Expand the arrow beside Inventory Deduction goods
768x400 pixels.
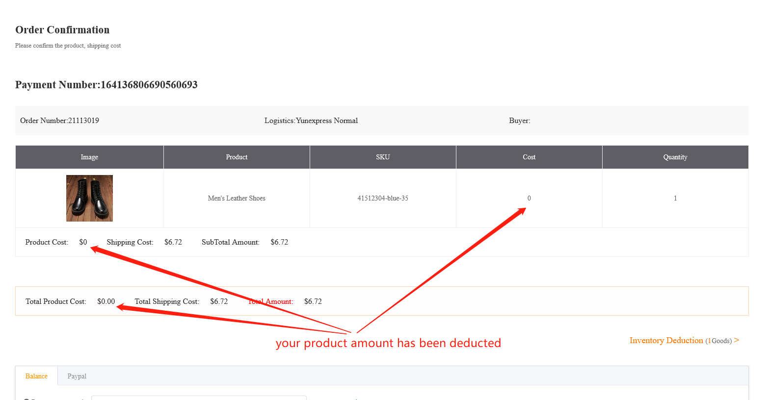[x=737, y=340]
